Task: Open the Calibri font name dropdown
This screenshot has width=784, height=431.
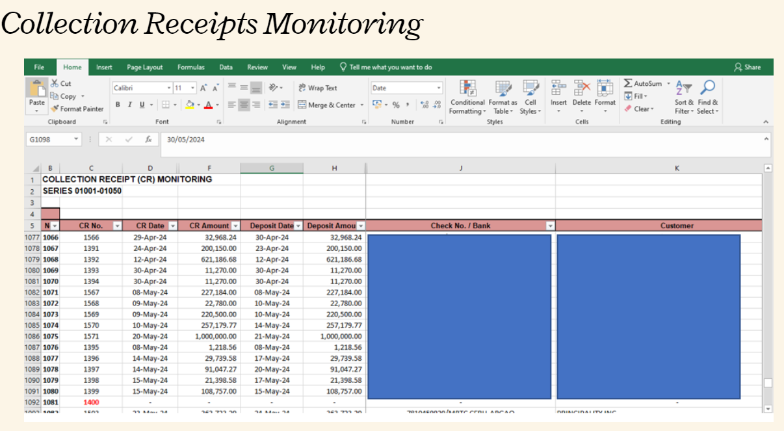Action: (168, 88)
